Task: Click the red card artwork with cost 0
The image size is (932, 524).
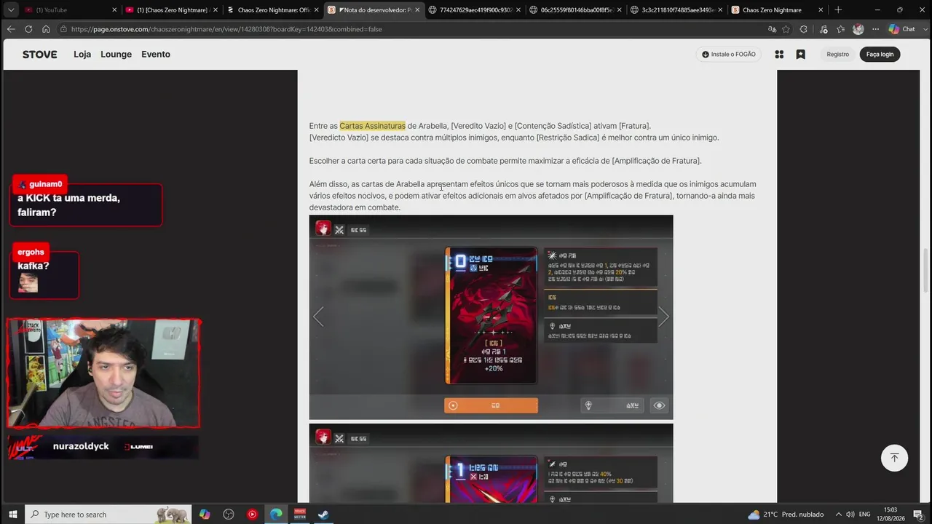Action: coord(491,316)
